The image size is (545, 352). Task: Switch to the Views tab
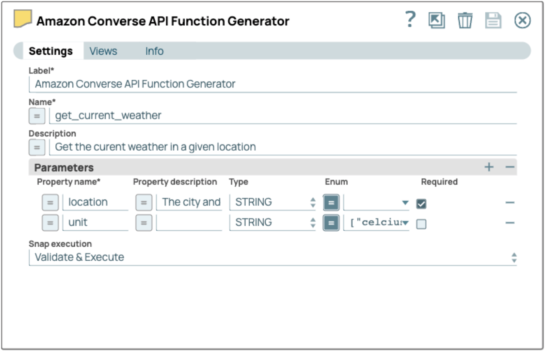click(103, 51)
